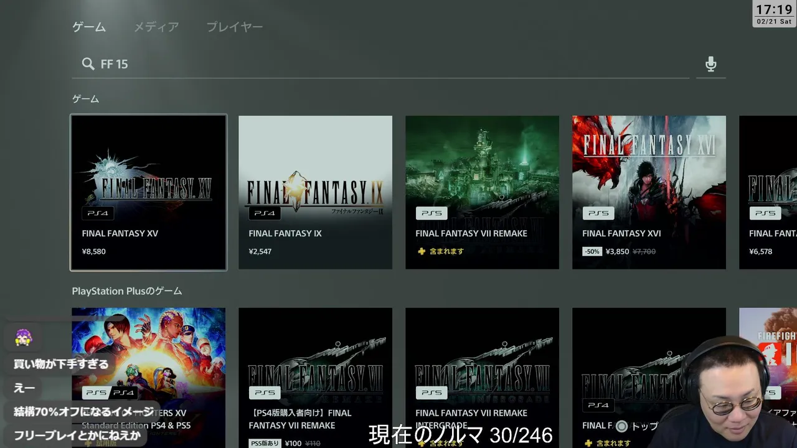Click FINAL FANTASY XVI title text
Image resolution: width=797 pixels, height=448 pixels.
621,233
